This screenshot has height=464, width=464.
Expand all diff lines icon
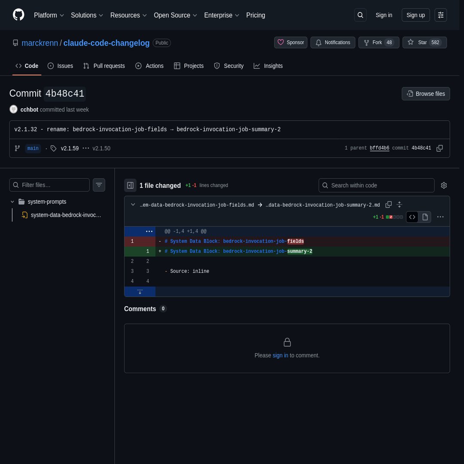click(x=399, y=205)
